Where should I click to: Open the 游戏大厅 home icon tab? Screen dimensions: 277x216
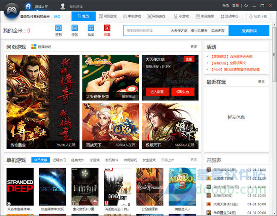[36, 6]
